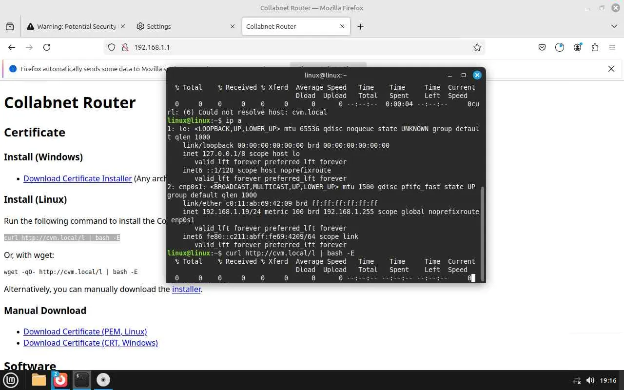
Task: Bookmark this page with the star icon
Action: point(477,47)
